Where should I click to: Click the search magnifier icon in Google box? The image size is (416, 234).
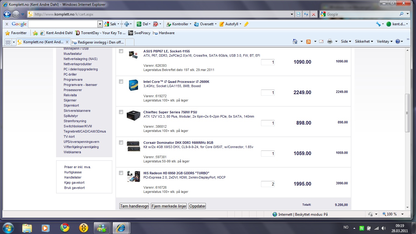coord(401,14)
